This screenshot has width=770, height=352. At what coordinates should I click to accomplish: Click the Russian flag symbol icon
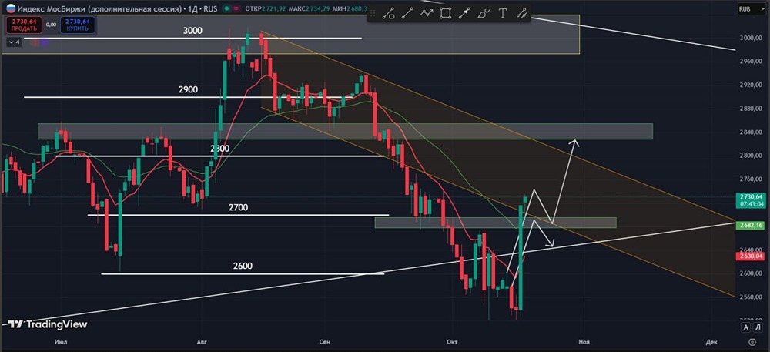click(x=10, y=8)
